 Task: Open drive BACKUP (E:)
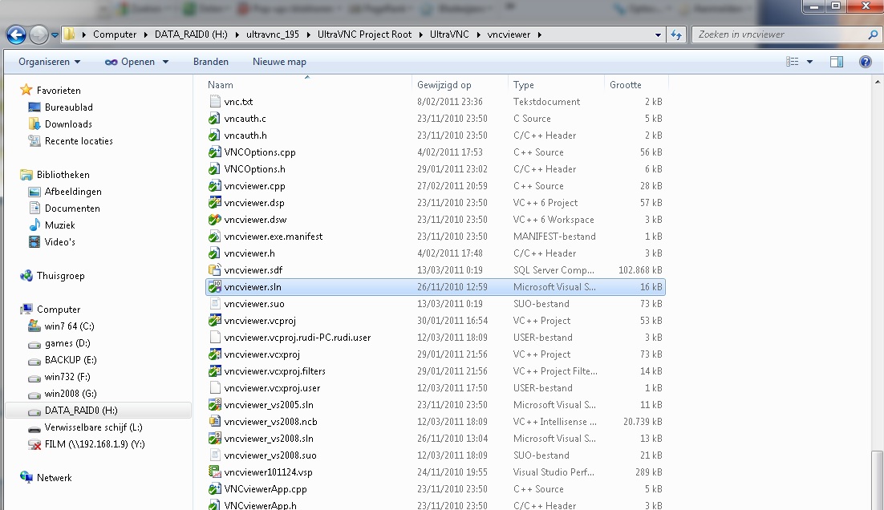(x=71, y=360)
